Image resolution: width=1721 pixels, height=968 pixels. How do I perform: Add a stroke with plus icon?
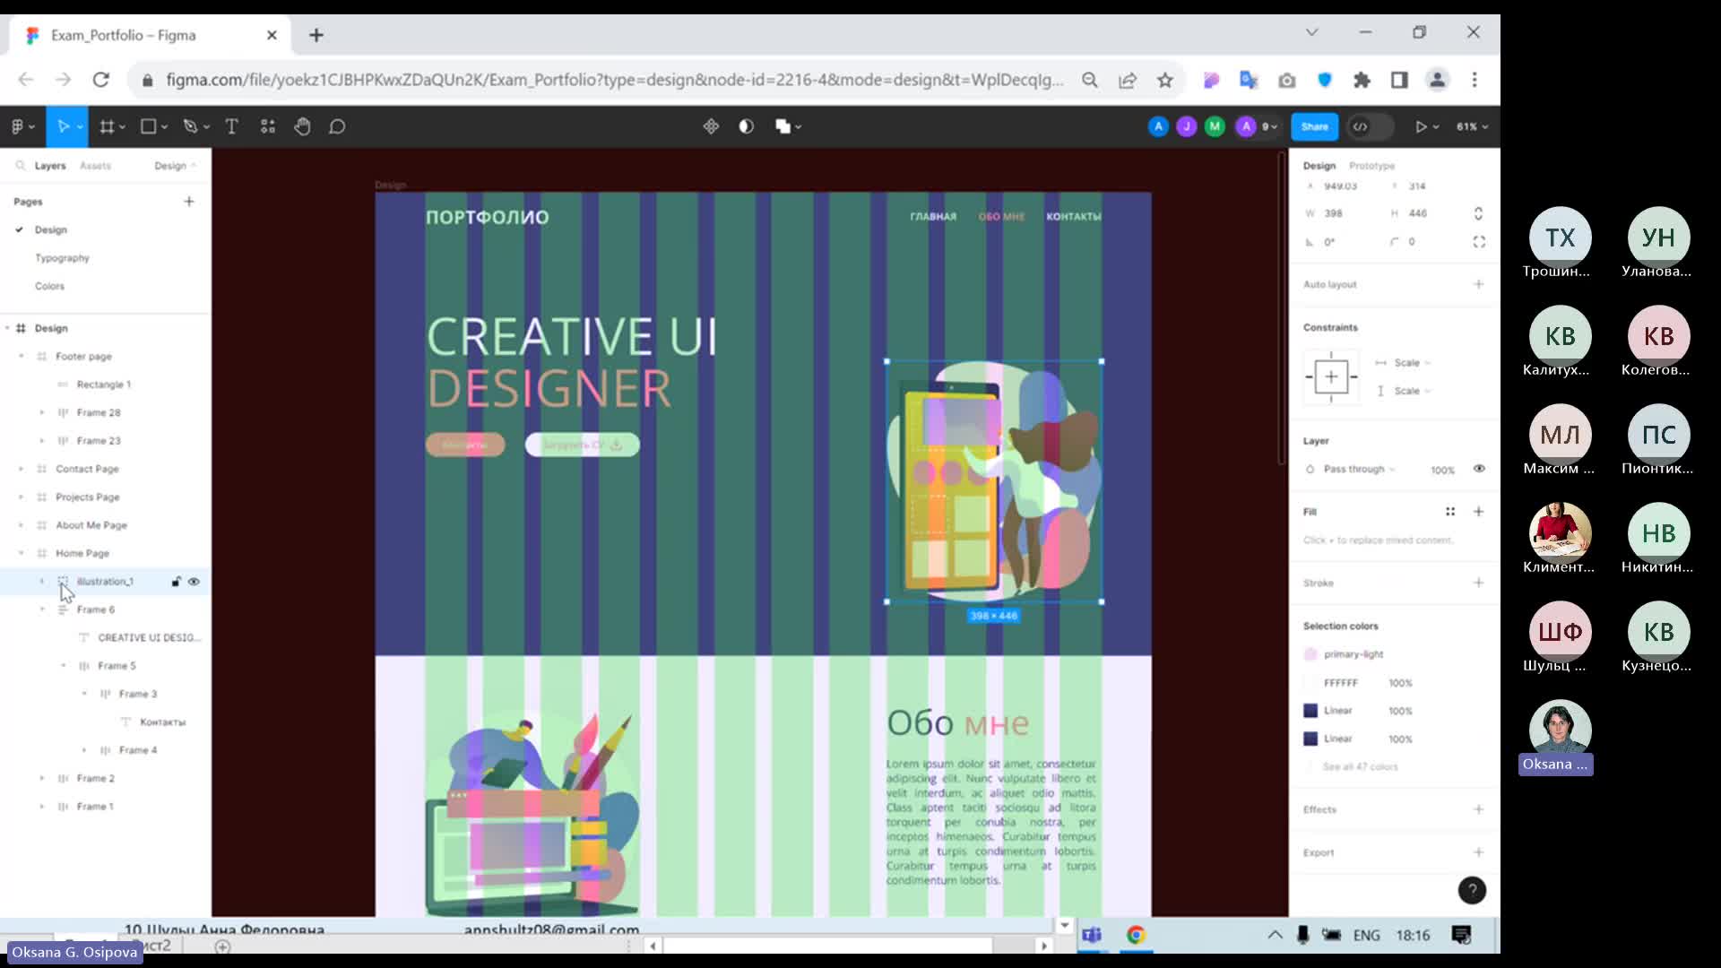1478,583
